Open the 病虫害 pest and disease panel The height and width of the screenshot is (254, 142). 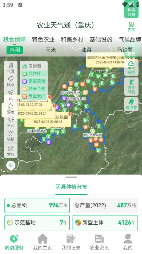[x=131, y=104]
